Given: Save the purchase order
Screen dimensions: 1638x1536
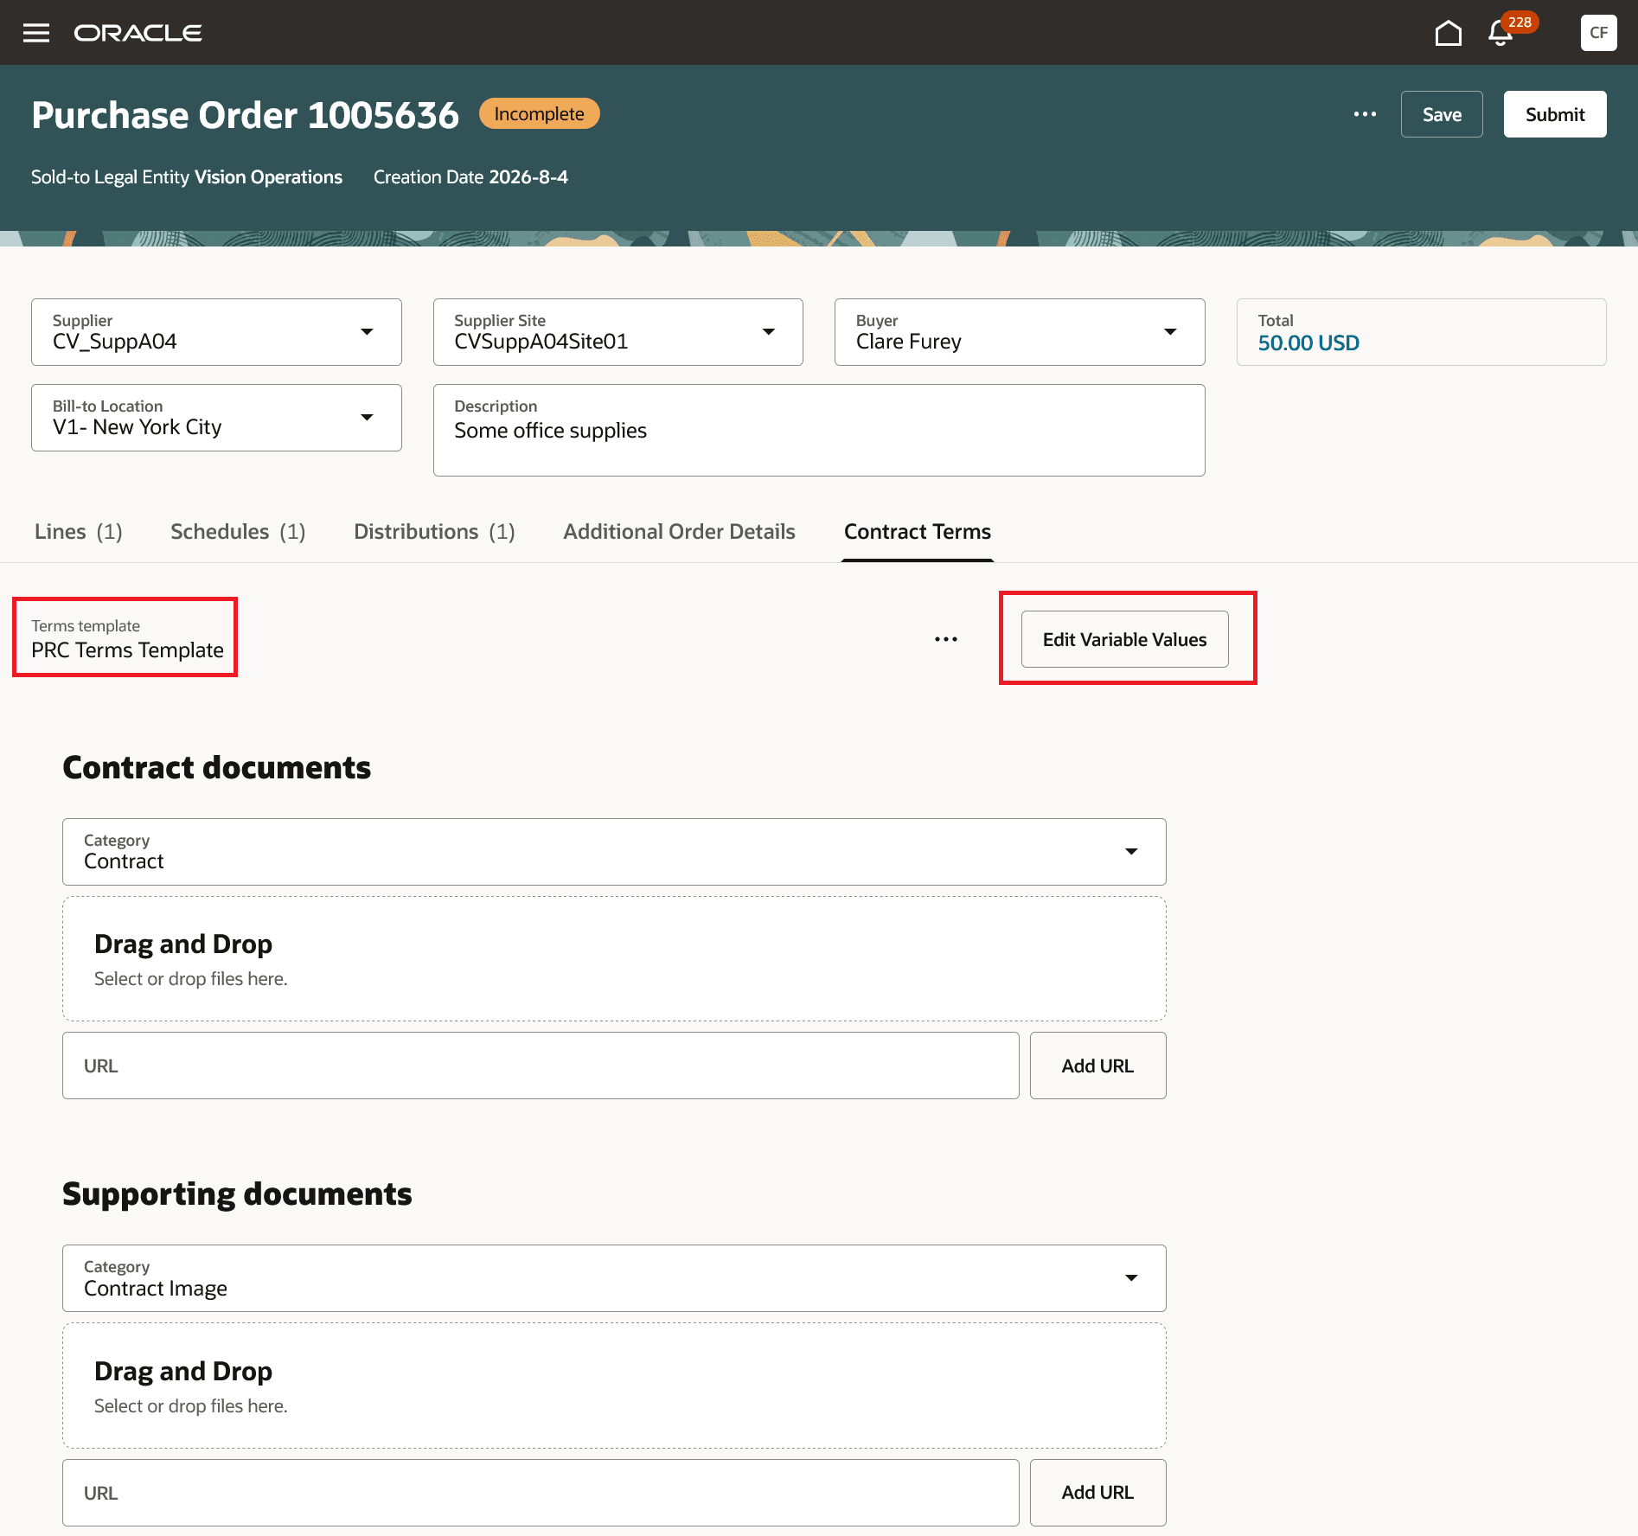Looking at the screenshot, I should (x=1442, y=114).
